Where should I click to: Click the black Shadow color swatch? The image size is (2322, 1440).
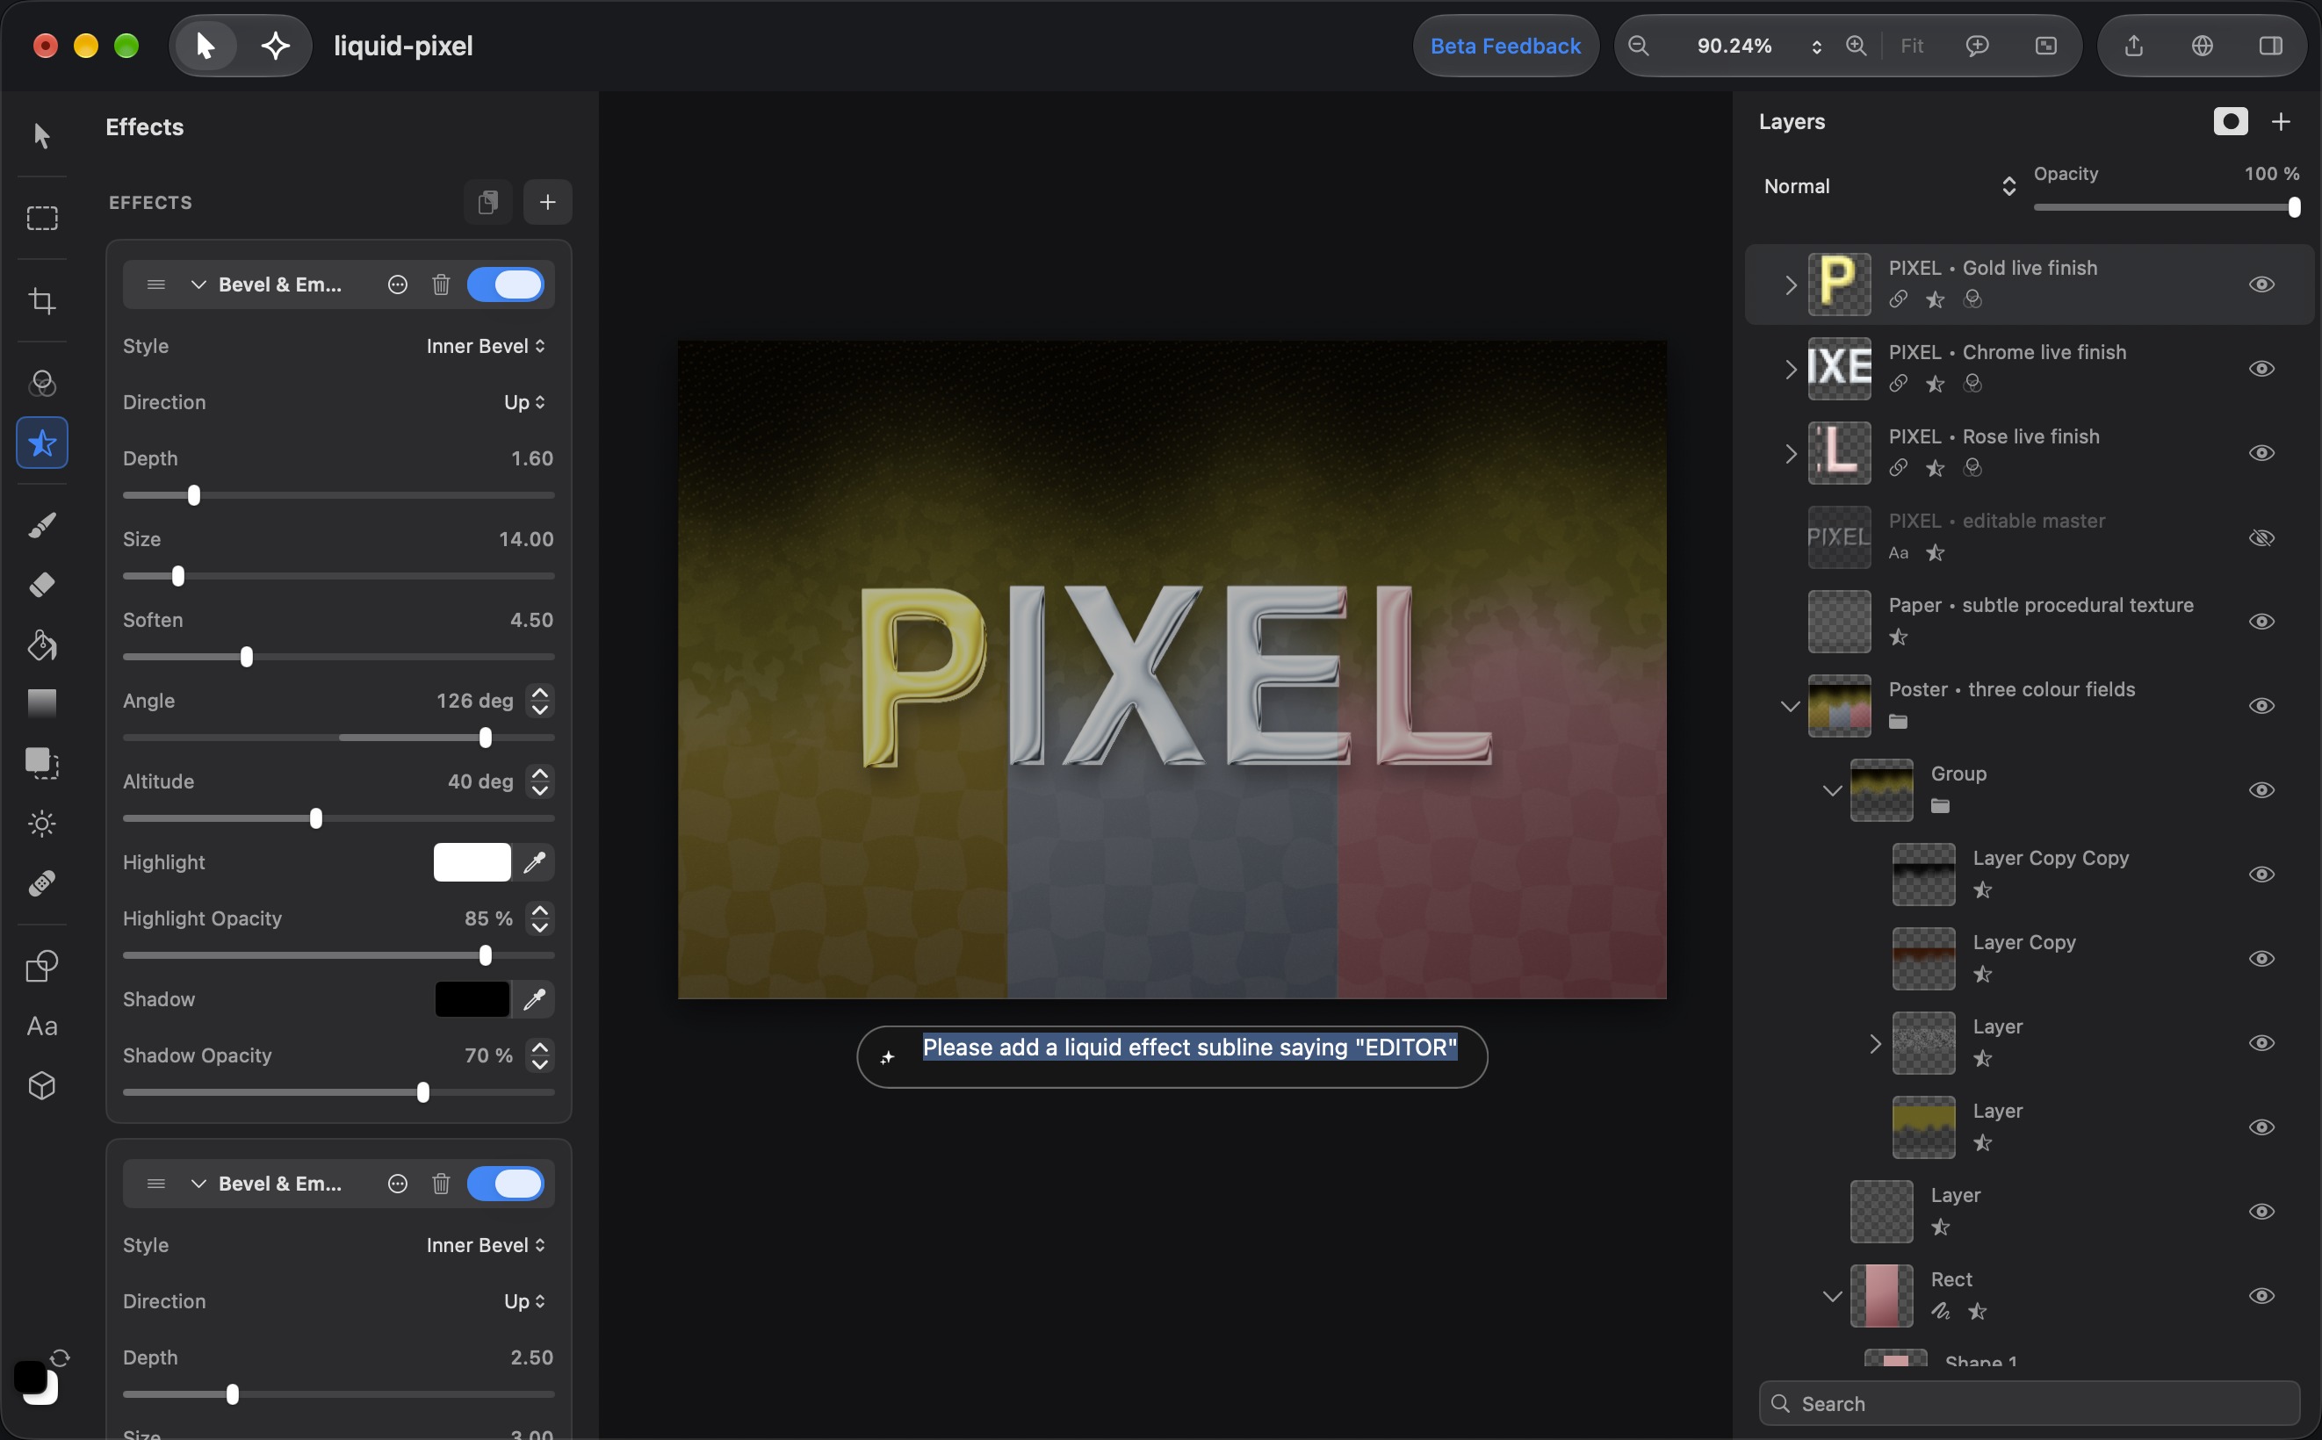click(472, 999)
